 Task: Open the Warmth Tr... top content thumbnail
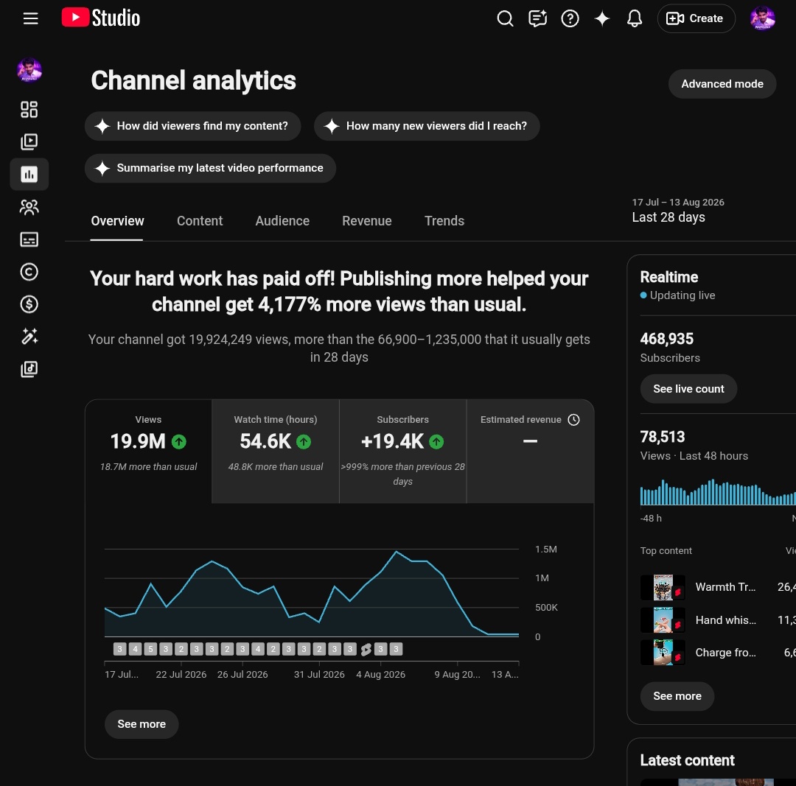[x=663, y=587]
